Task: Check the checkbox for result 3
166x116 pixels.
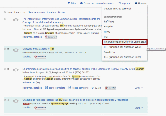Action: point(5,69)
